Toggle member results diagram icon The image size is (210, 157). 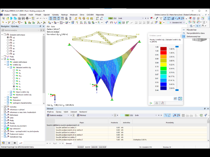pos(116,23)
